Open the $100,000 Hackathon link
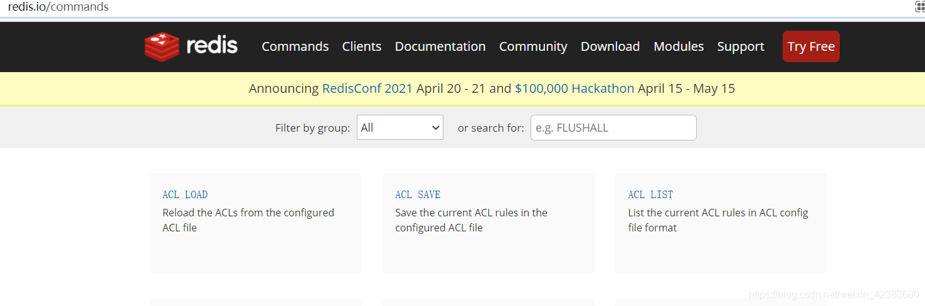This screenshot has width=925, height=306. 574,88
